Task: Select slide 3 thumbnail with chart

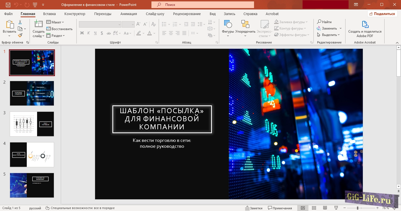Action: 32,124
